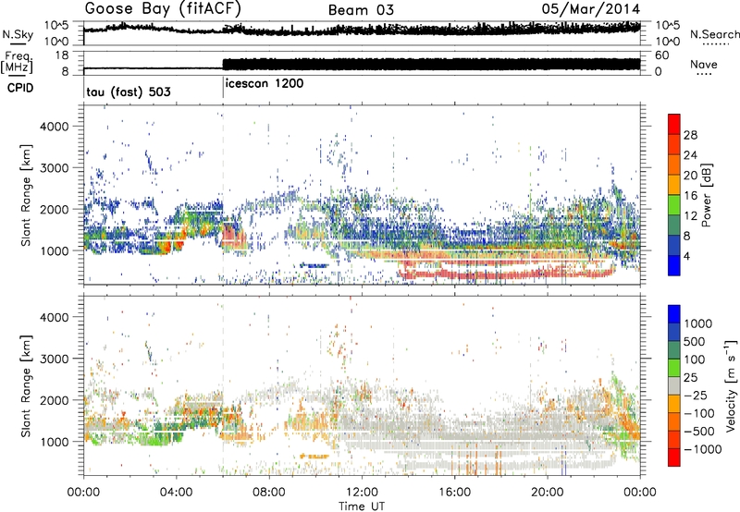Click the '-1000' velocity scale value

click(x=703, y=449)
